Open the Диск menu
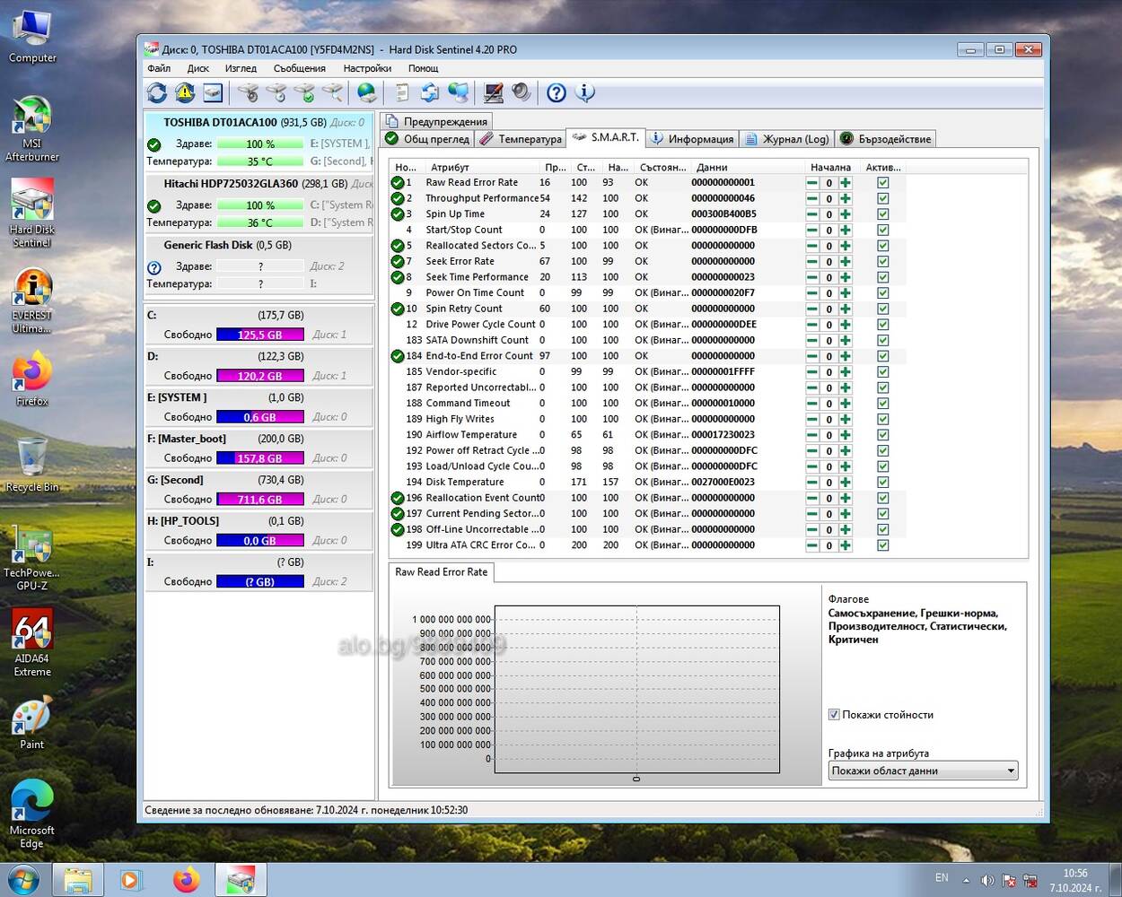The height and width of the screenshot is (897, 1122). coord(198,68)
